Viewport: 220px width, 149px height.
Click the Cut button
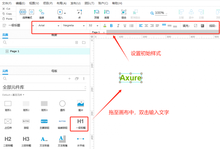click(x=6, y=9)
